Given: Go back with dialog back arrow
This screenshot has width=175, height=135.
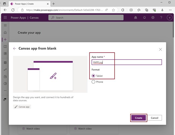Looking at the screenshot, I should (x=15, y=49).
